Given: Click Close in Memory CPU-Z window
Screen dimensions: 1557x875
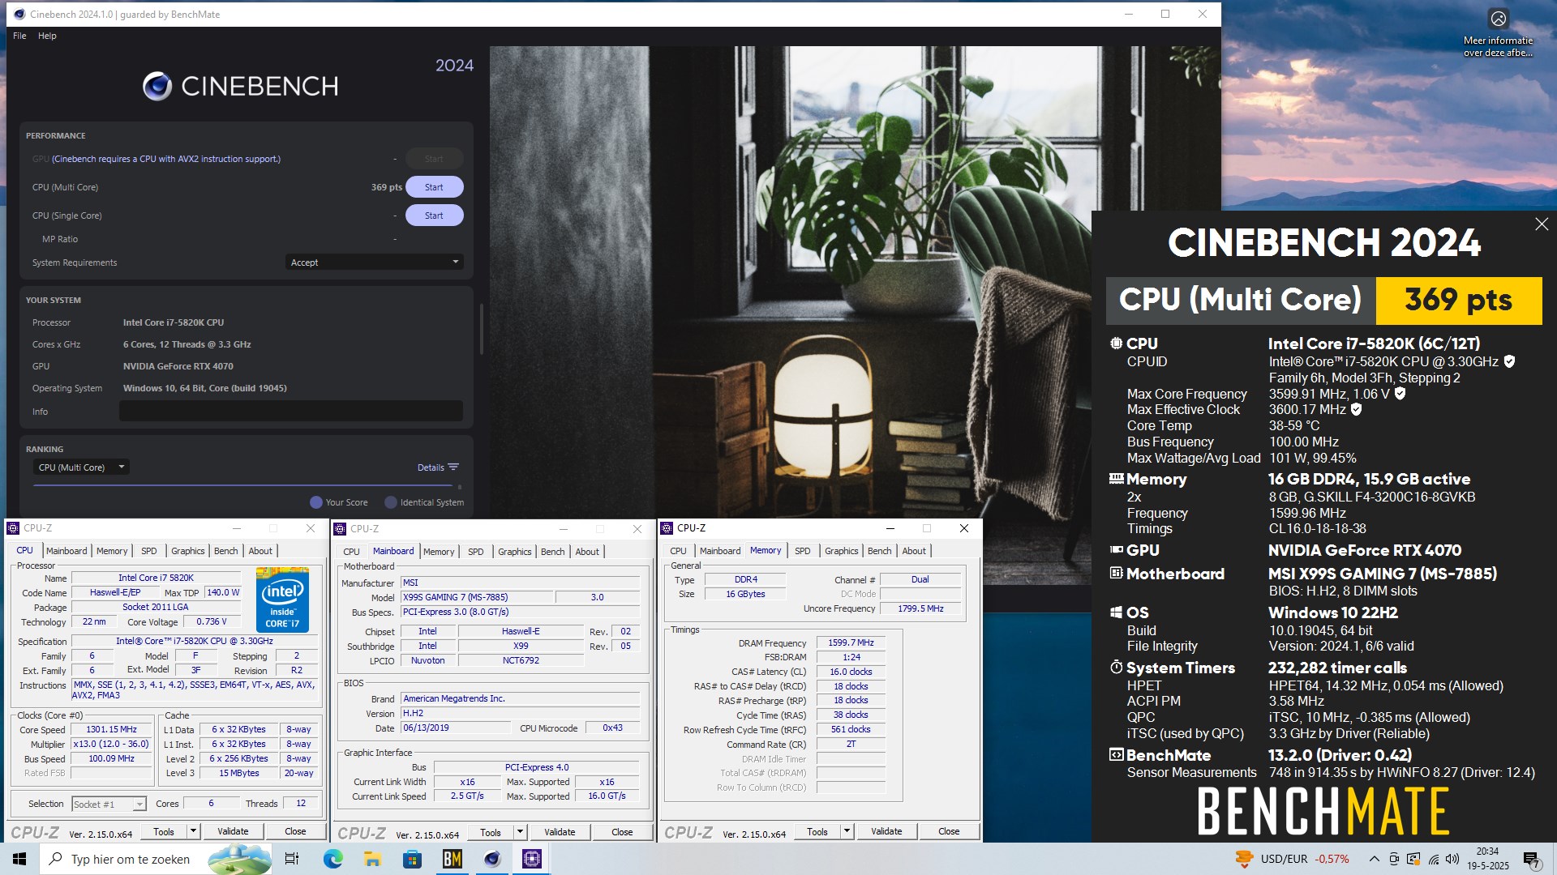Looking at the screenshot, I should click(x=949, y=831).
